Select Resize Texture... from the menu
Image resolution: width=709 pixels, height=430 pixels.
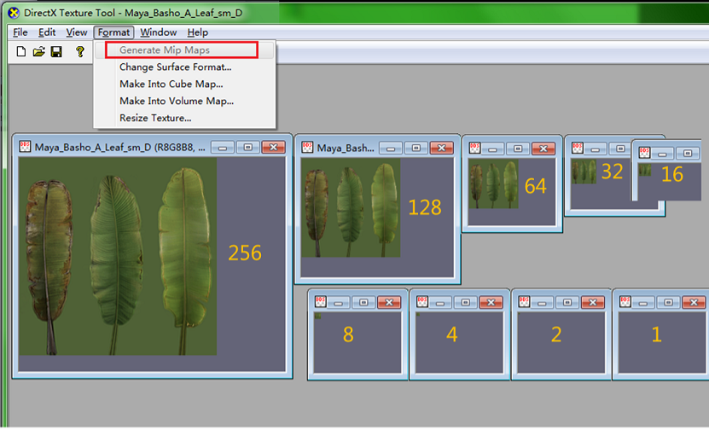click(x=155, y=118)
